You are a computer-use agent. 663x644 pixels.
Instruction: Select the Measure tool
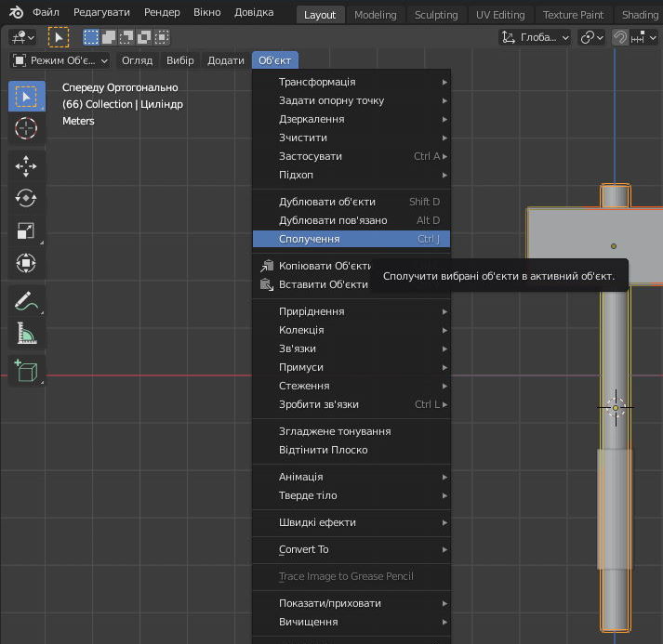pyautogui.click(x=27, y=334)
